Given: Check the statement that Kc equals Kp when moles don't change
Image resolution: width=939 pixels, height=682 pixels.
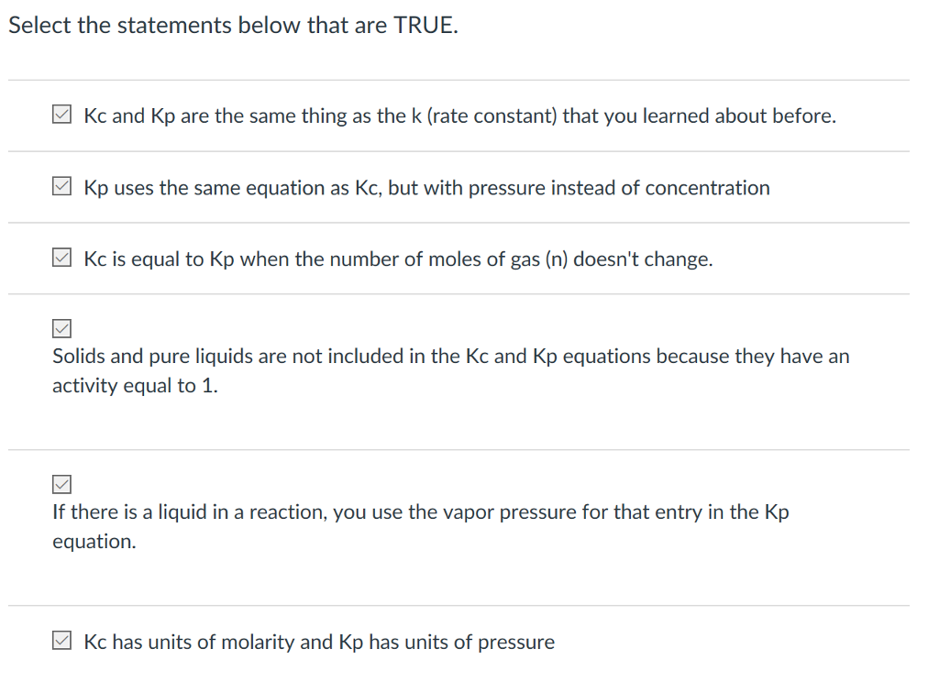Looking at the screenshot, I should click(x=61, y=258).
